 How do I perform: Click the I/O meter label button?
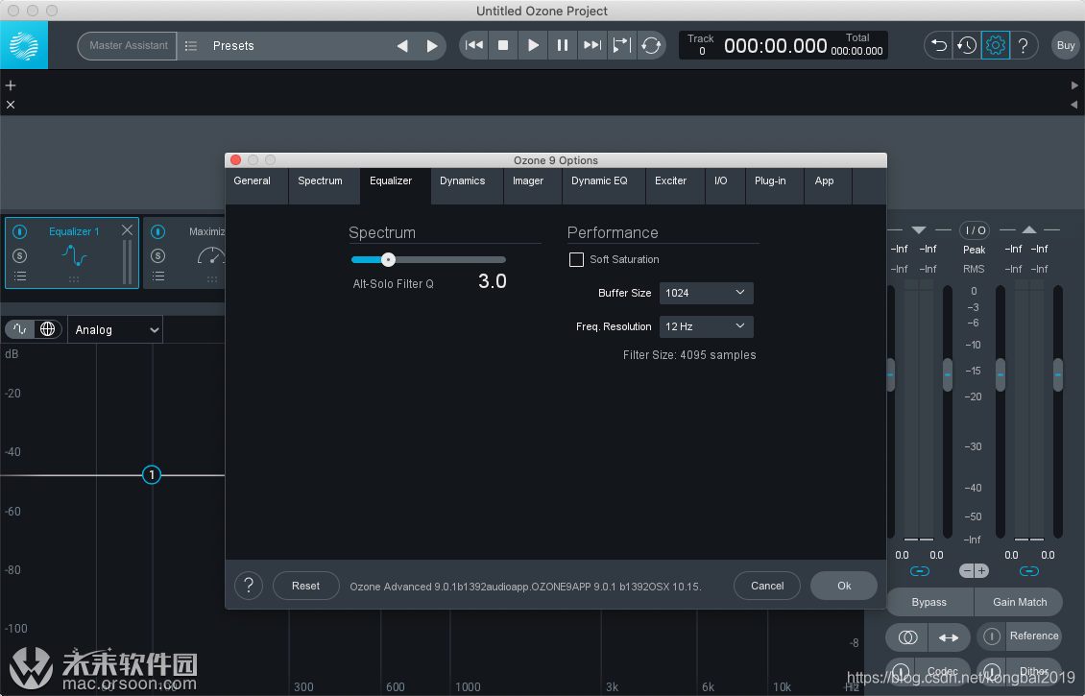(975, 230)
